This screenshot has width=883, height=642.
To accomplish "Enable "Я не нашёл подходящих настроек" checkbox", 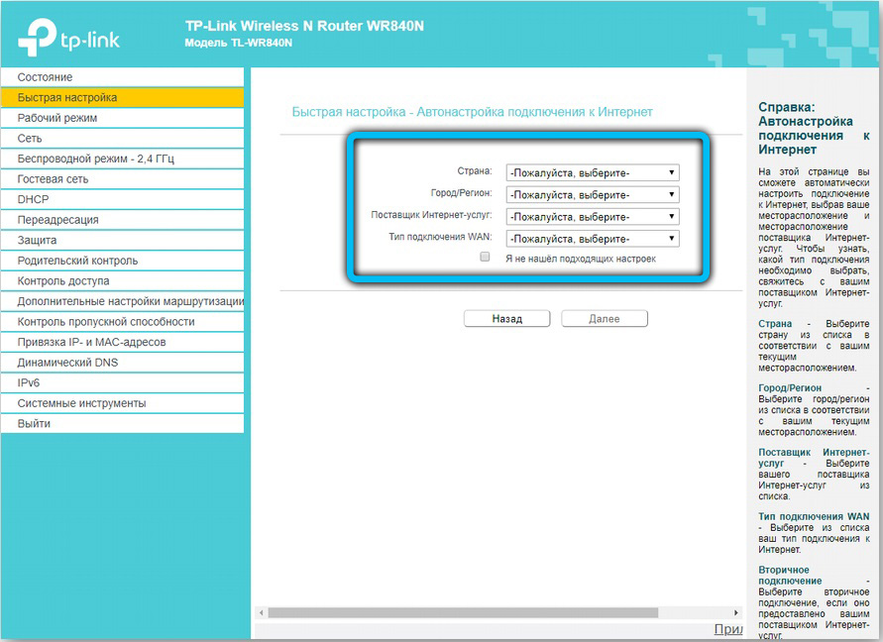I will [485, 258].
